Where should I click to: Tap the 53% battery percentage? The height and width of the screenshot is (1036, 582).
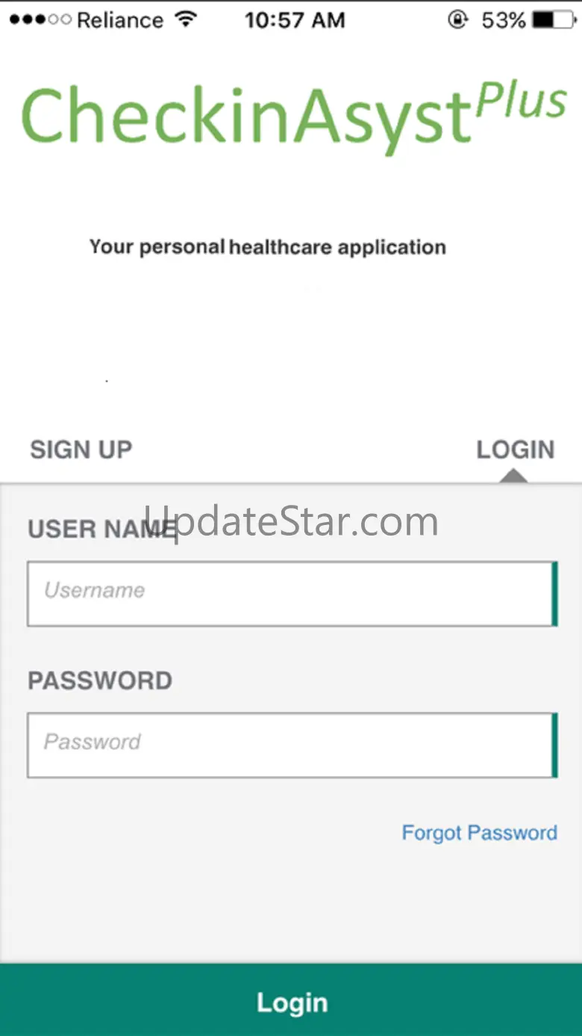pyautogui.click(x=504, y=20)
